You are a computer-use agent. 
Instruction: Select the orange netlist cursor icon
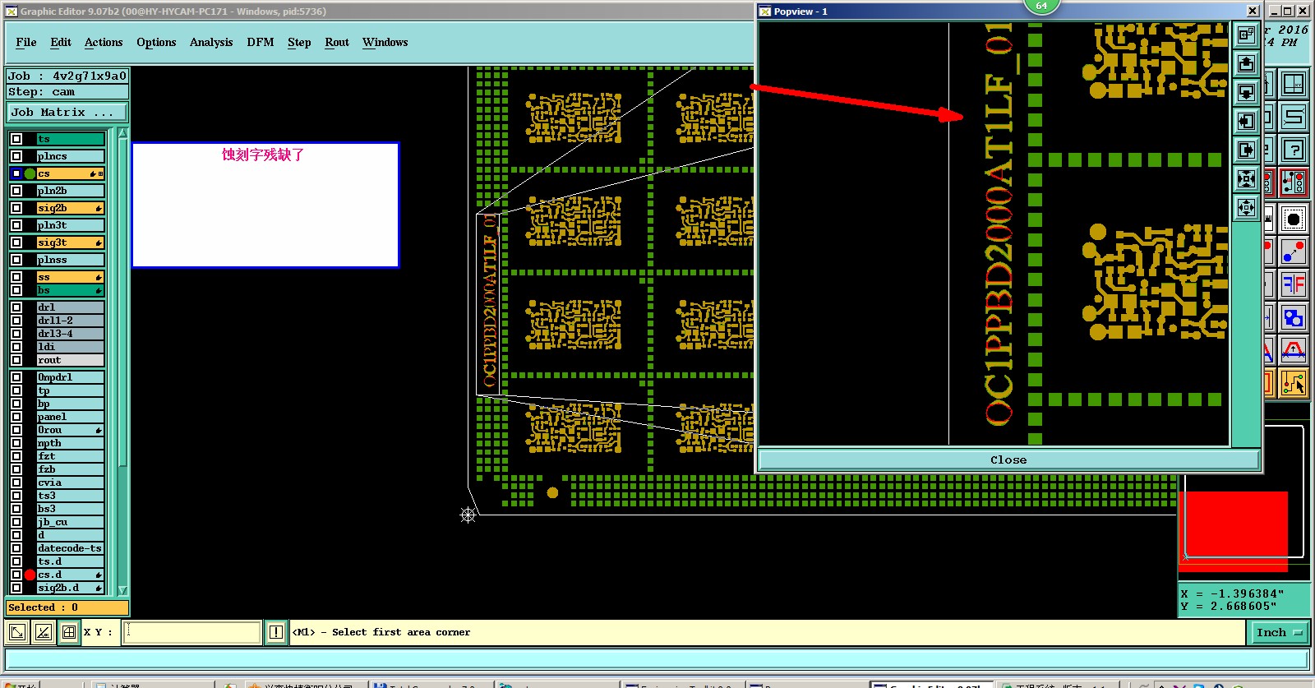[1294, 383]
